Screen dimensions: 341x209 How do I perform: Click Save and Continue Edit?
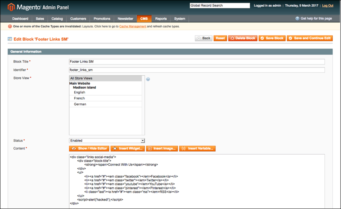(x=310, y=38)
